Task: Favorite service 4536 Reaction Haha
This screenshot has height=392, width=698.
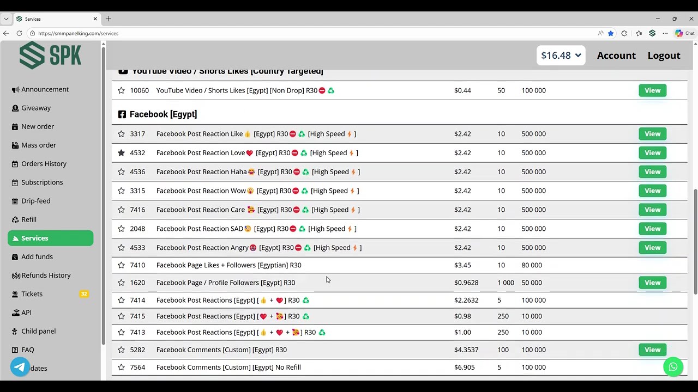Action: 121,172
